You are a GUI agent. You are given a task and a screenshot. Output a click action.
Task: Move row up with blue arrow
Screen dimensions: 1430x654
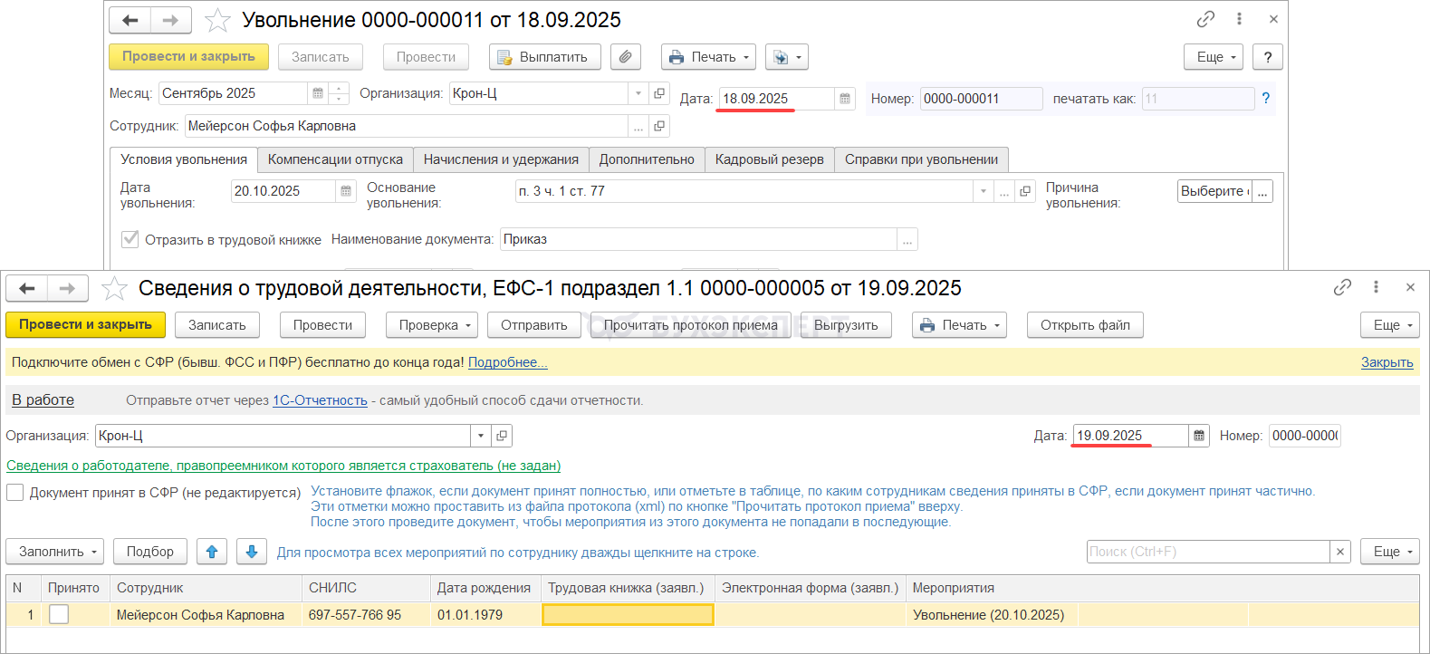tap(212, 552)
